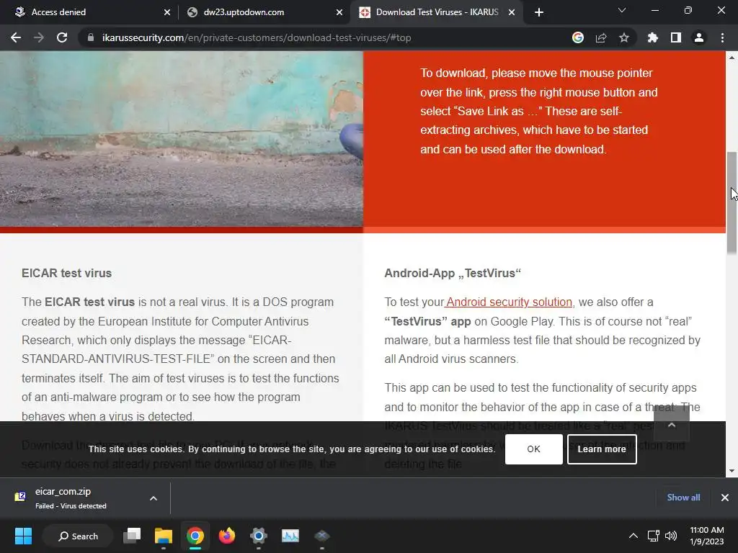Open the Android security solution link
Screen dimensions: 738x553
point(509,302)
